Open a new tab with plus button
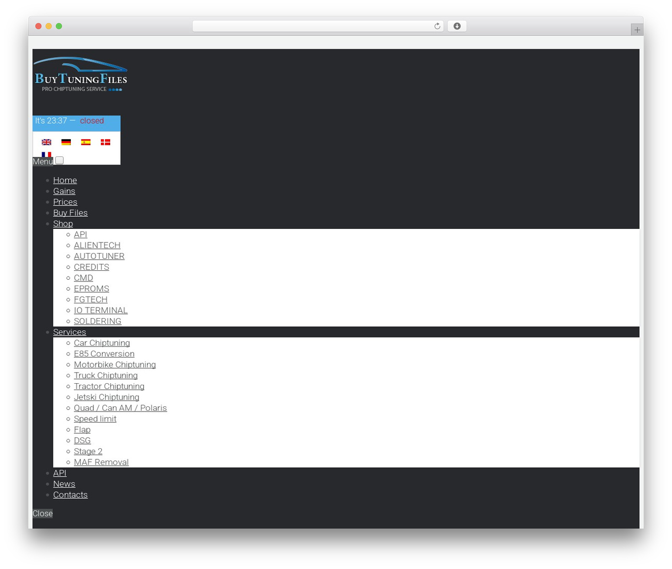The height and width of the screenshot is (569, 672). coord(637,30)
